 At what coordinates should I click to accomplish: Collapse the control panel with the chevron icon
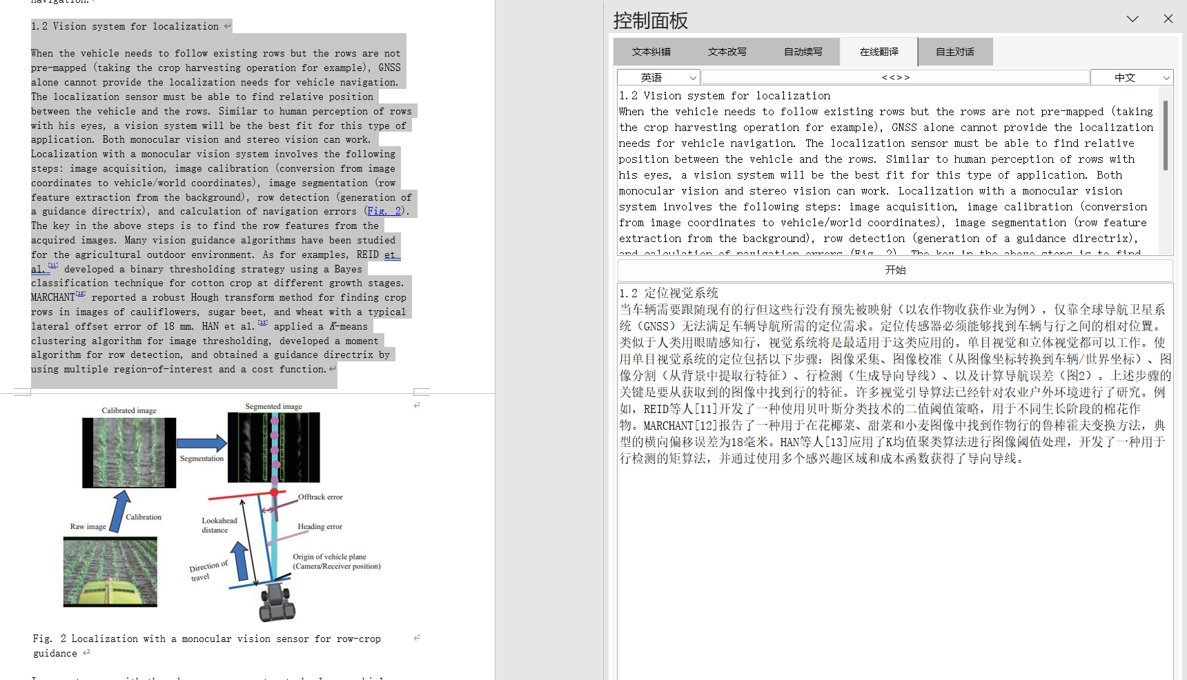click(x=1132, y=19)
